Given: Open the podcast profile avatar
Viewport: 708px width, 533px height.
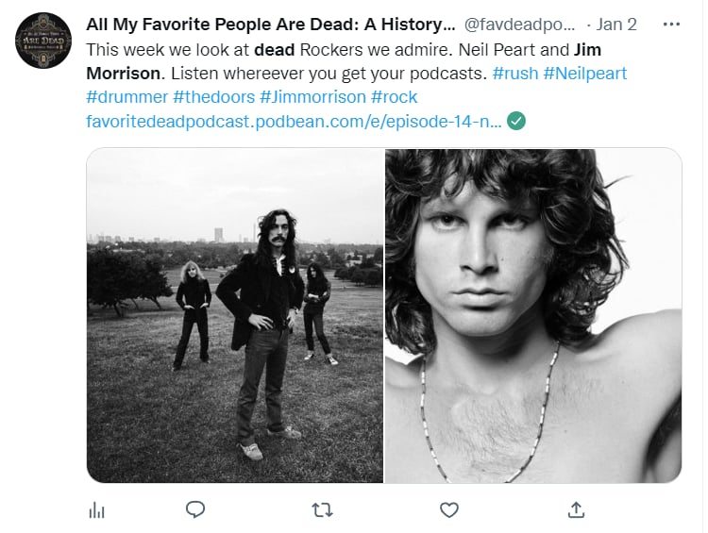Looking at the screenshot, I should click(43, 41).
